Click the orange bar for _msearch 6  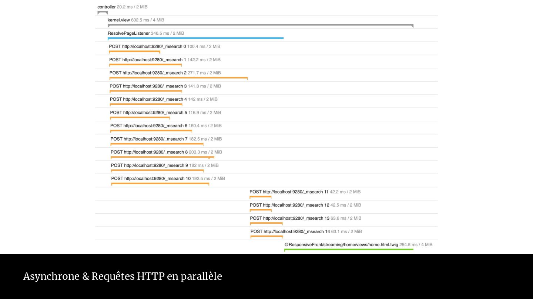[151, 131]
